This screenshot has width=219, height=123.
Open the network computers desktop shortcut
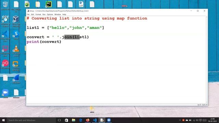[x=5, y=19]
